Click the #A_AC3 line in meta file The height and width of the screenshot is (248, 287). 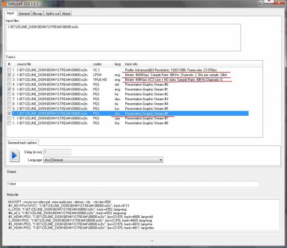(x=67, y=213)
